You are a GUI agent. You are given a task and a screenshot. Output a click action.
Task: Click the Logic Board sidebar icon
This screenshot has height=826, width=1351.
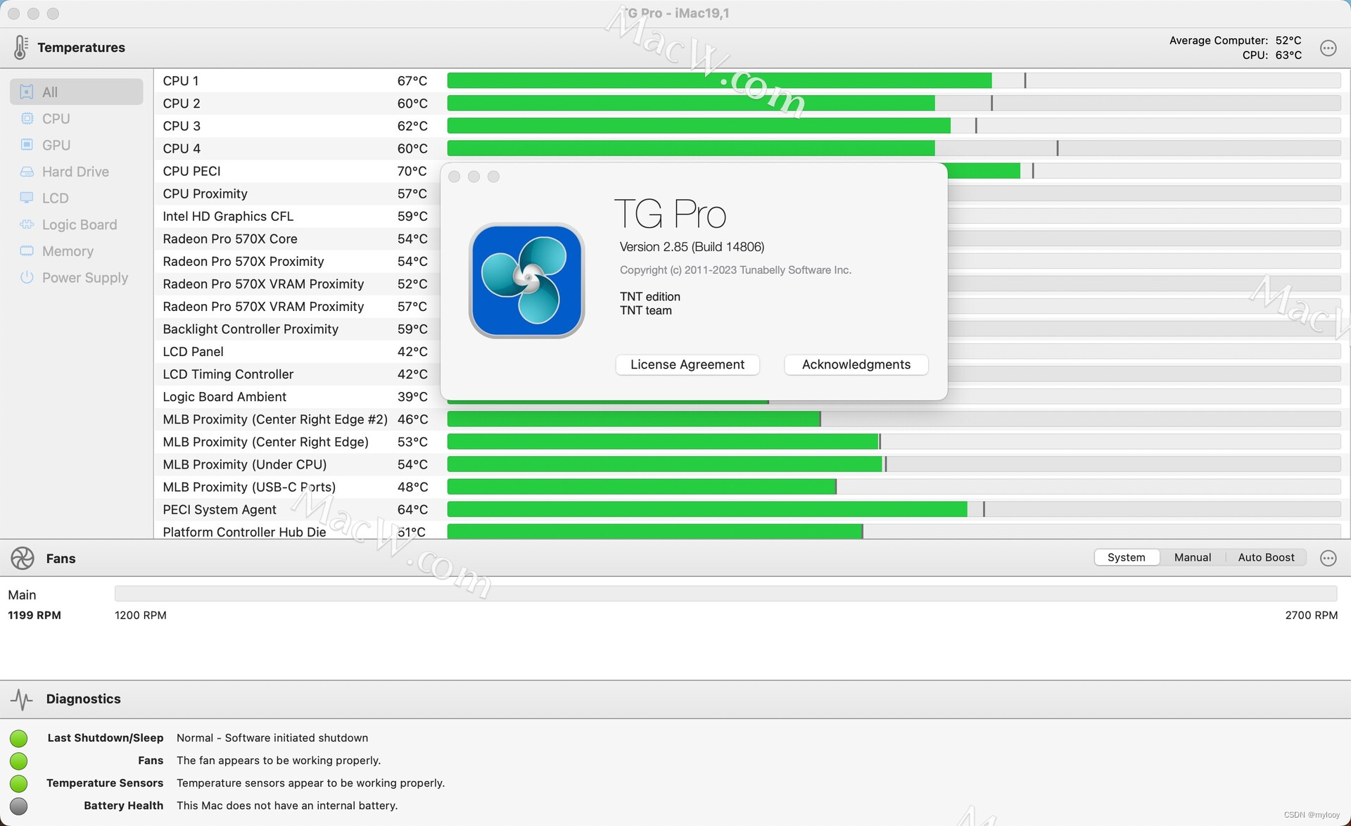(x=27, y=224)
